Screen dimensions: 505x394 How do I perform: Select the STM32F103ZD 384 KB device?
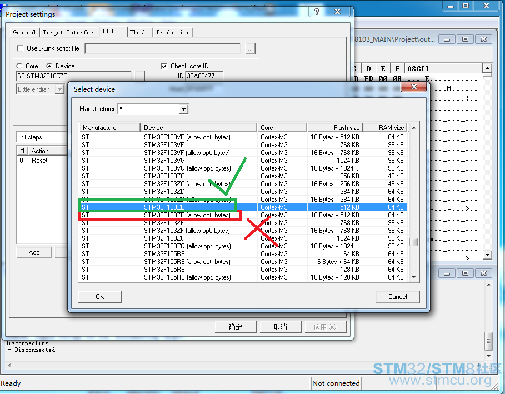click(x=243, y=192)
